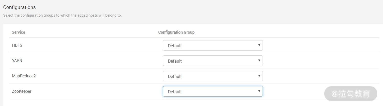Click the configuration groups description text
383x106 pixels.
click(62, 15)
